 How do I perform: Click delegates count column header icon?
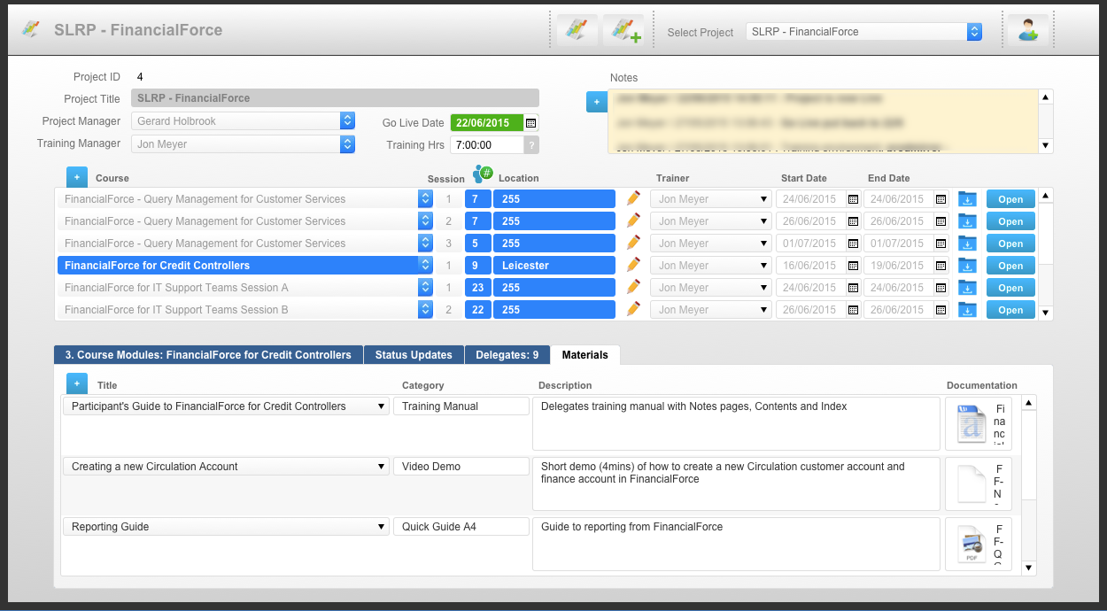483,174
